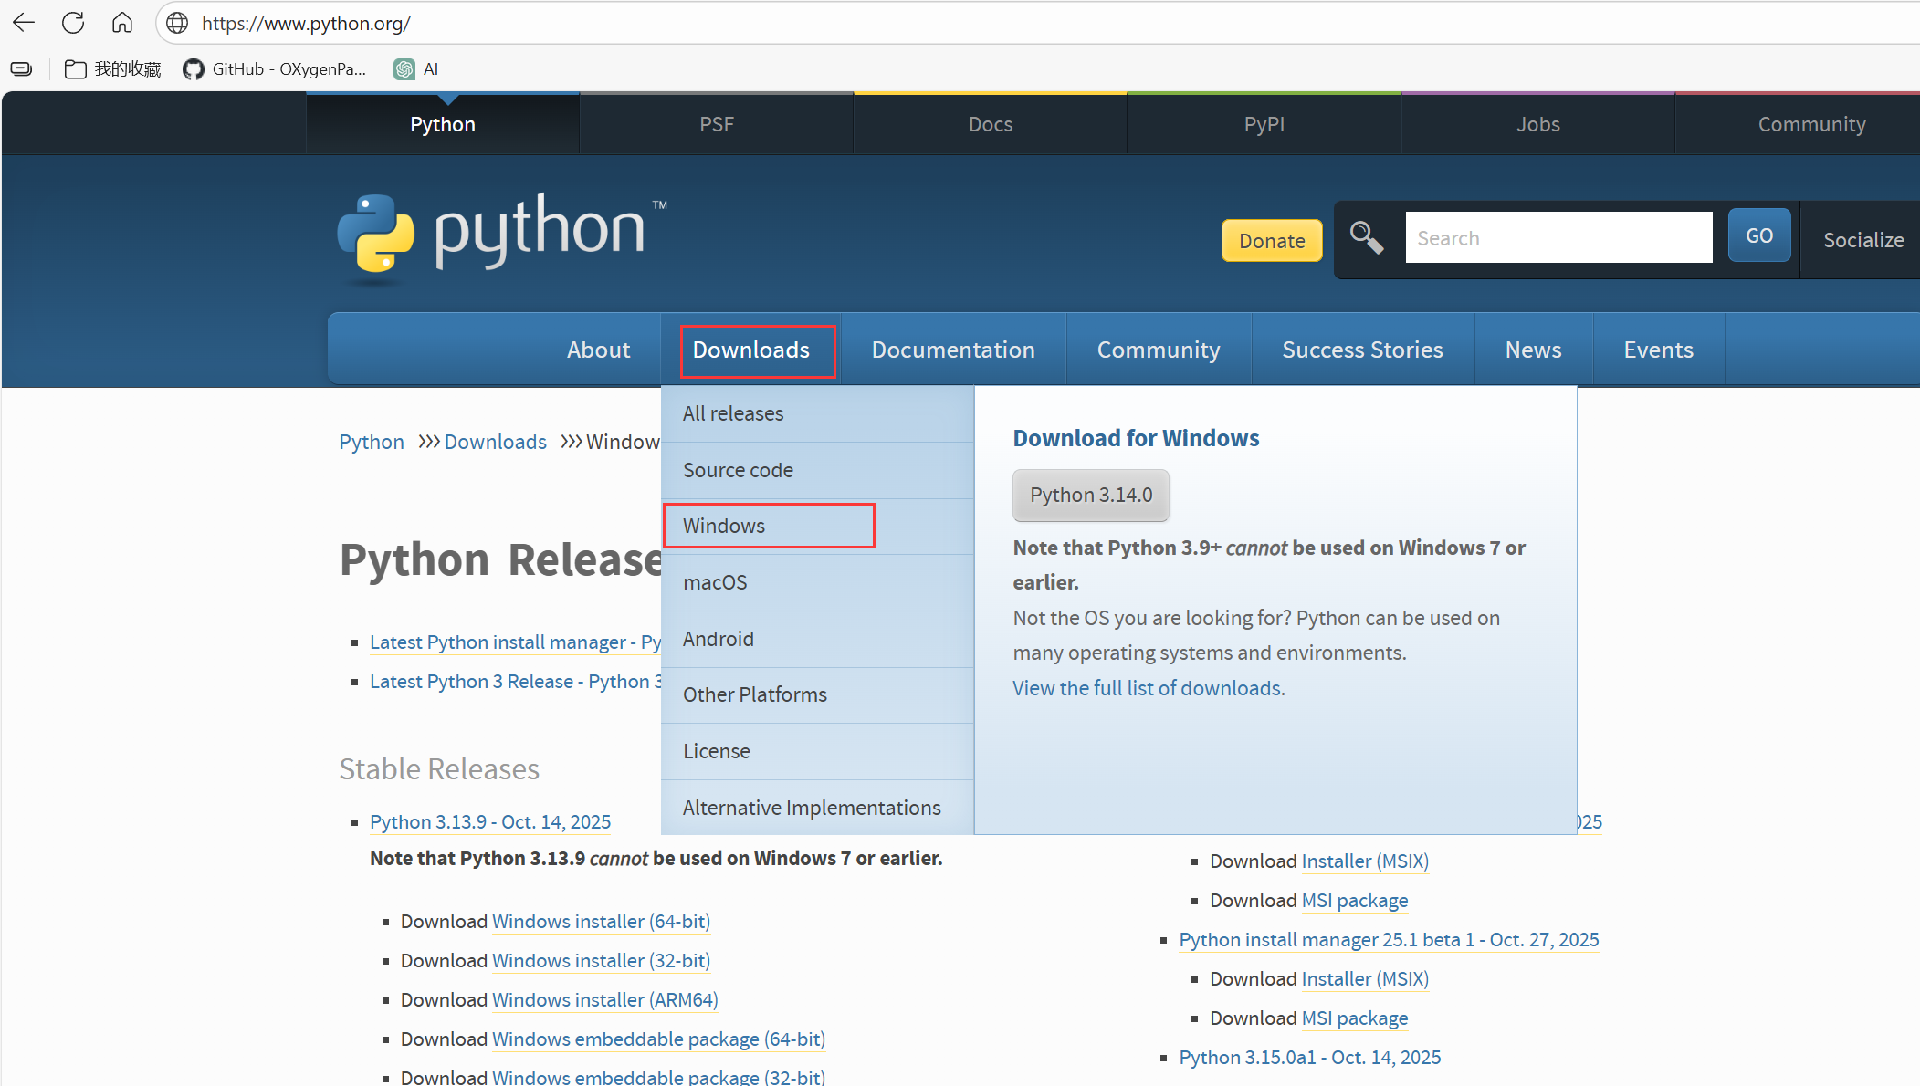Click the browser refresh icon

click(x=73, y=23)
